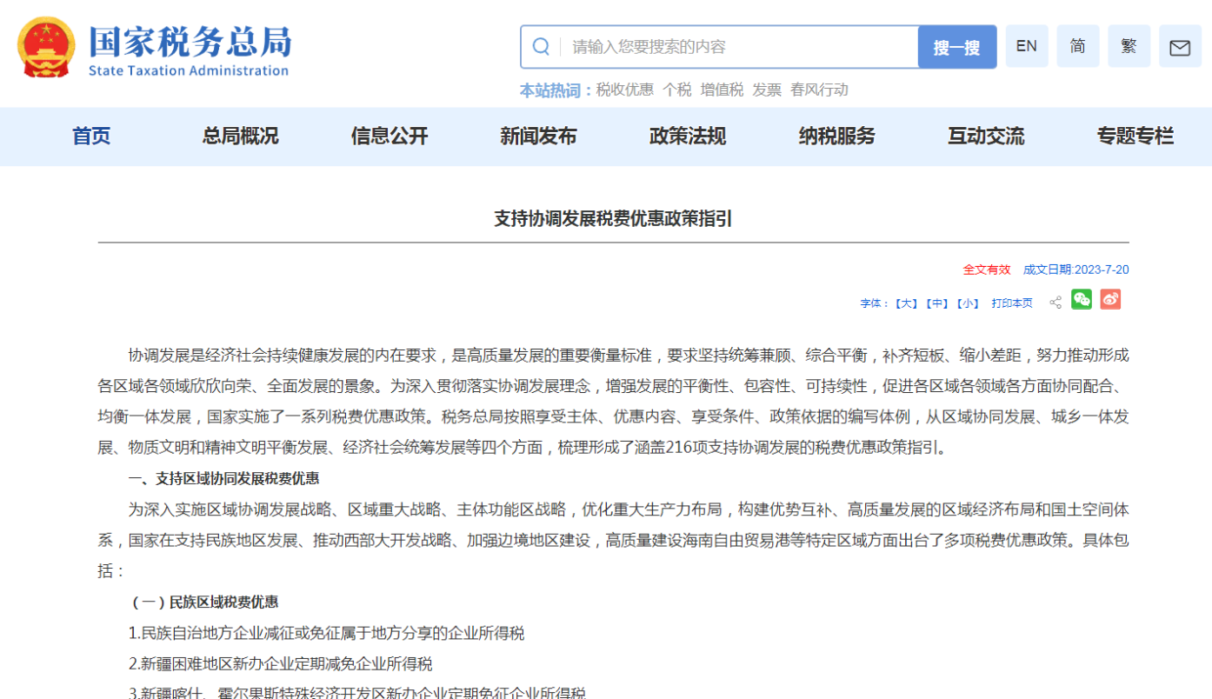This screenshot has width=1212, height=699.
Task: Click heading 一、支持区域协同发展税费优惠
Action: [x=223, y=478]
